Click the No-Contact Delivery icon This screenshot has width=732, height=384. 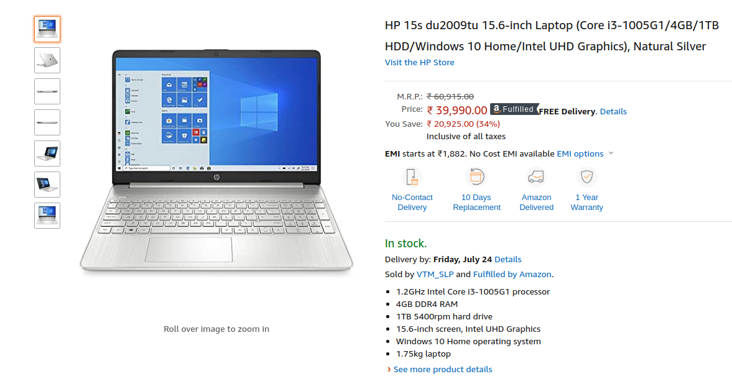coord(412,177)
